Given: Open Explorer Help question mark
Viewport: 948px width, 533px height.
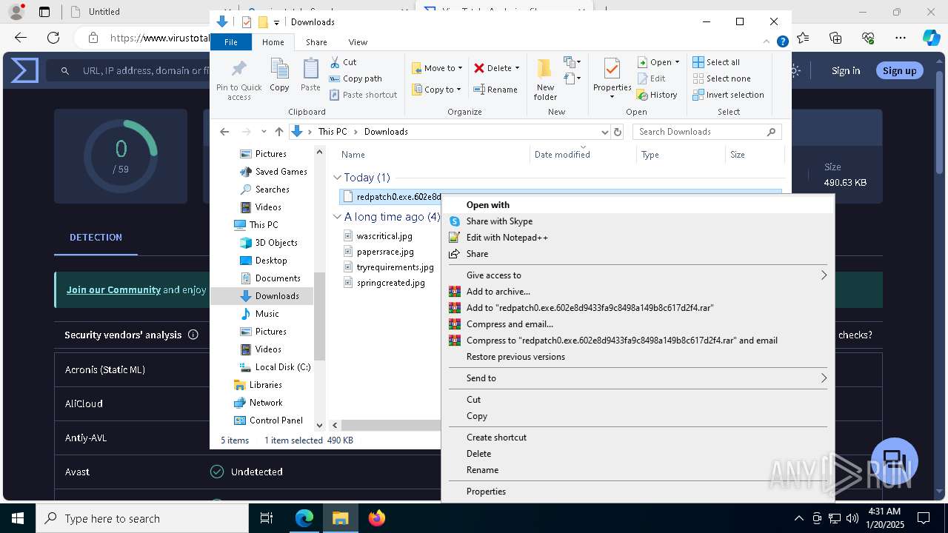Looking at the screenshot, I should (x=782, y=42).
